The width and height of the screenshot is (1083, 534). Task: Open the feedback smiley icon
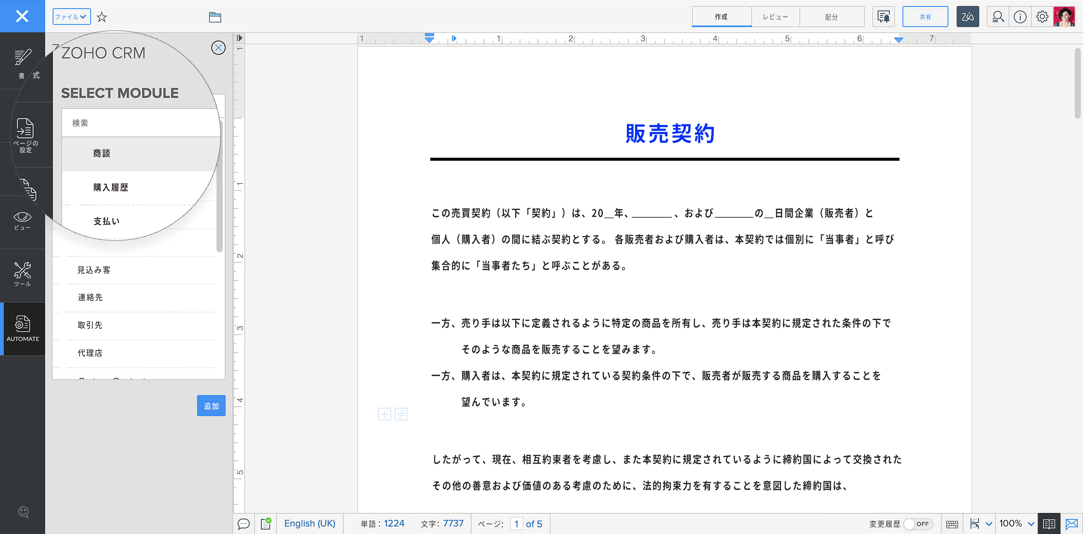(x=23, y=511)
